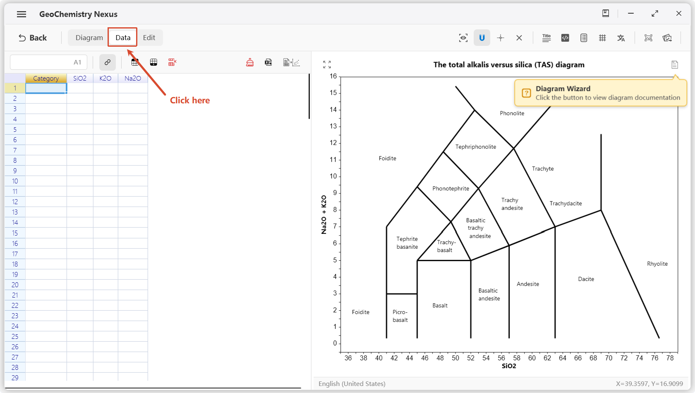Click the GeoChemistry Nexus title text

(x=78, y=14)
